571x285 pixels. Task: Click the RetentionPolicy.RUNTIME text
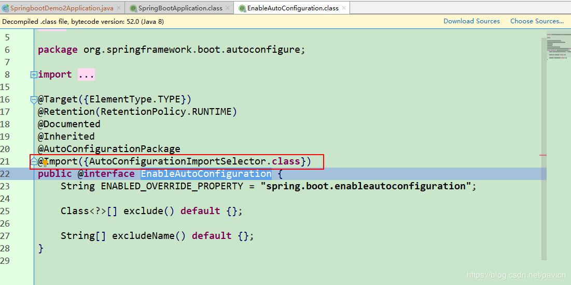point(166,112)
